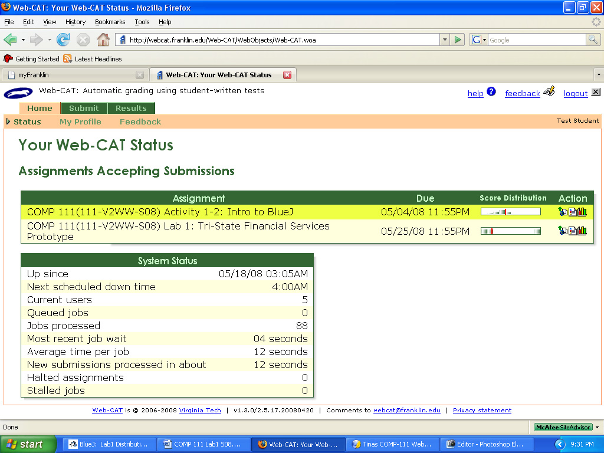The height and width of the screenshot is (453, 604).
Task: Open the Edit menu
Action: click(28, 22)
